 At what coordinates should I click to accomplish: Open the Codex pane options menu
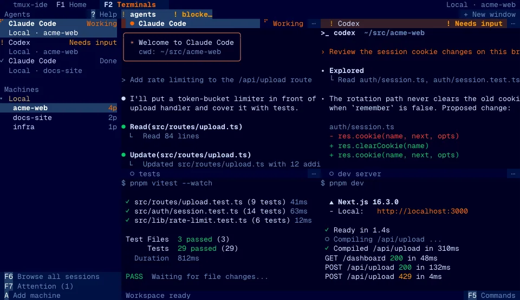513,23
